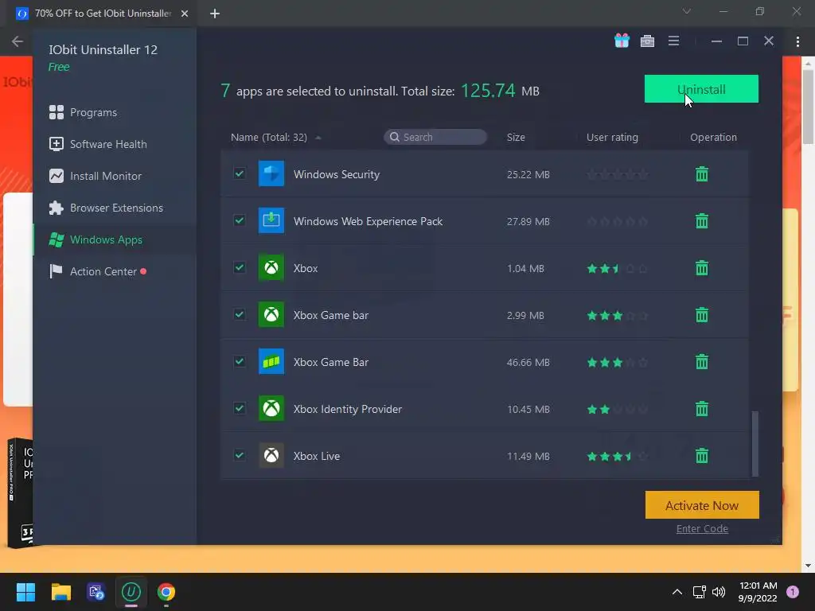Click trash icon for Xbox Game Bar 46.66 MB
The width and height of the screenshot is (815, 611).
pos(702,362)
